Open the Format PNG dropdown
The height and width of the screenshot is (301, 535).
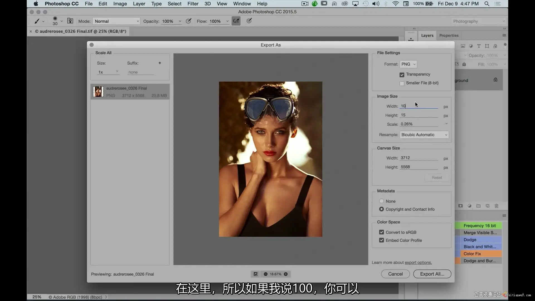[408, 64]
